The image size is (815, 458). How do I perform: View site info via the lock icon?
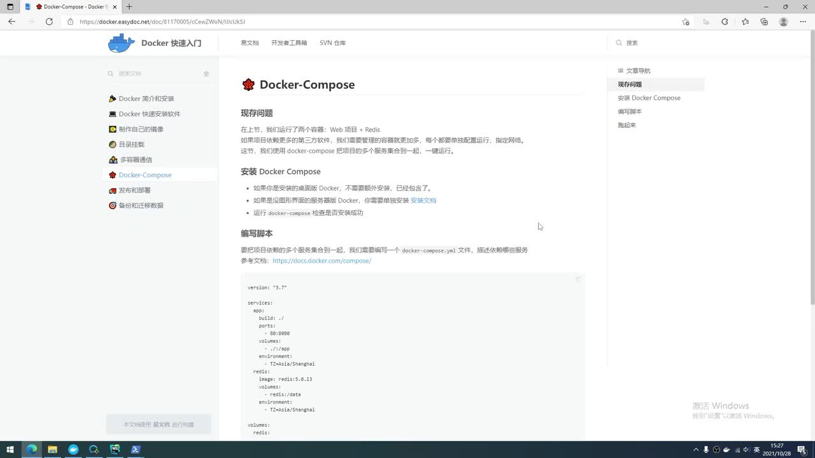tap(71, 22)
